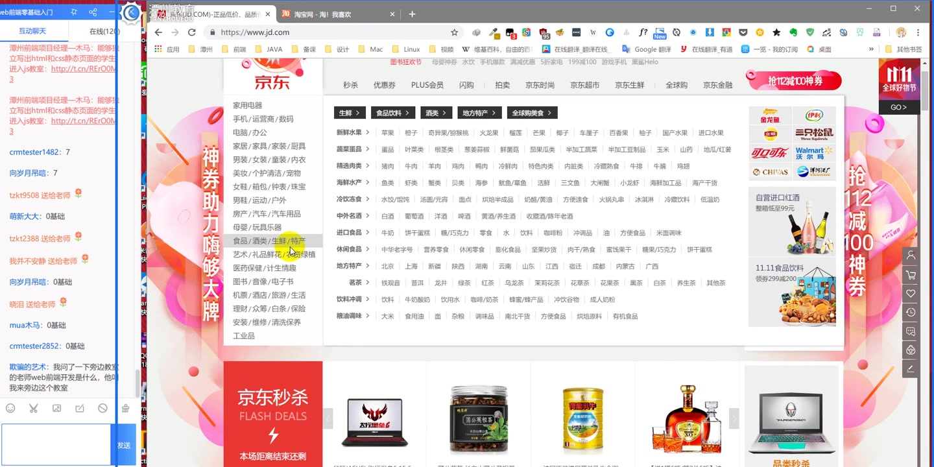Expand the 食品饮料 category header button
The width and height of the screenshot is (934, 467).
(393, 113)
